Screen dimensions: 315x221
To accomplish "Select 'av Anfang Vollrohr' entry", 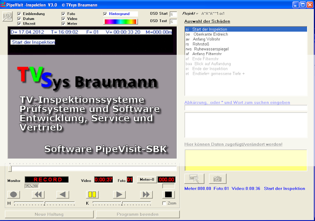I will [x=246, y=39].
